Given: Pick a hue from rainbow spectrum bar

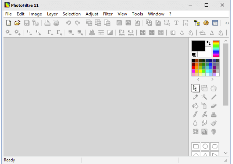Looking at the screenshot, I should (216, 49).
